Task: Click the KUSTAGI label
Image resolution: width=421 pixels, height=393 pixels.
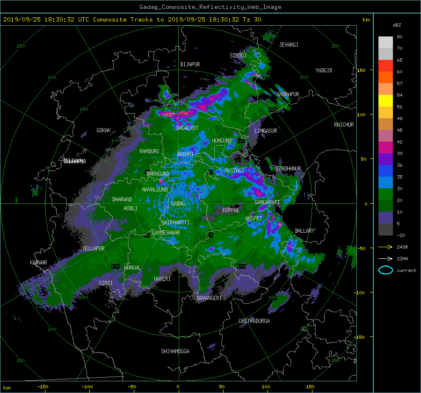Action: 234,171
